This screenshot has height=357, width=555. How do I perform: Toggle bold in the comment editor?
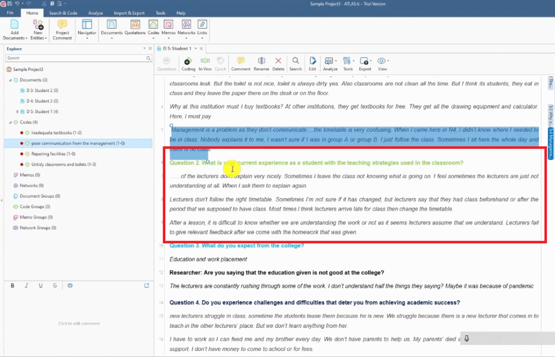12,286
